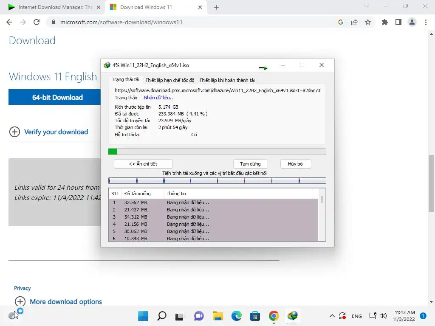Select connection row 5 with 30.062 MB
The image size is (435, 326).
click(x=213, y=231)
